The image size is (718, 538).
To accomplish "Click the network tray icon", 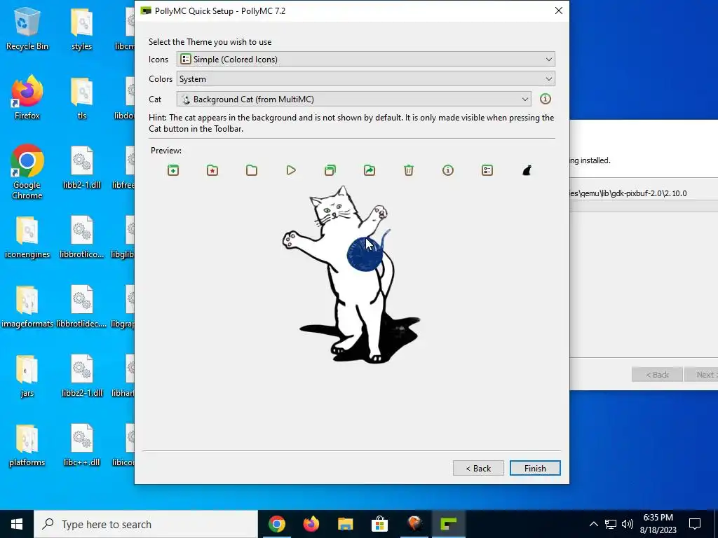I will point(611,524).
